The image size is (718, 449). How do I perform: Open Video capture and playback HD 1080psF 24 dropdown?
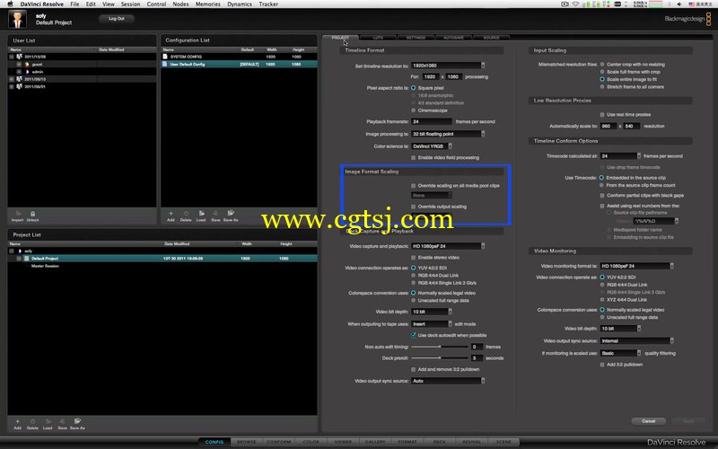point(447,246)
